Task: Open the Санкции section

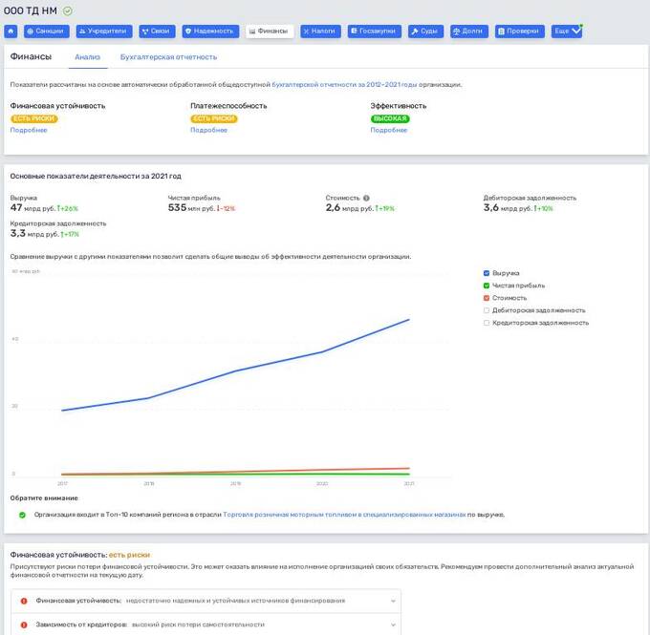Action: pos(47,32)
